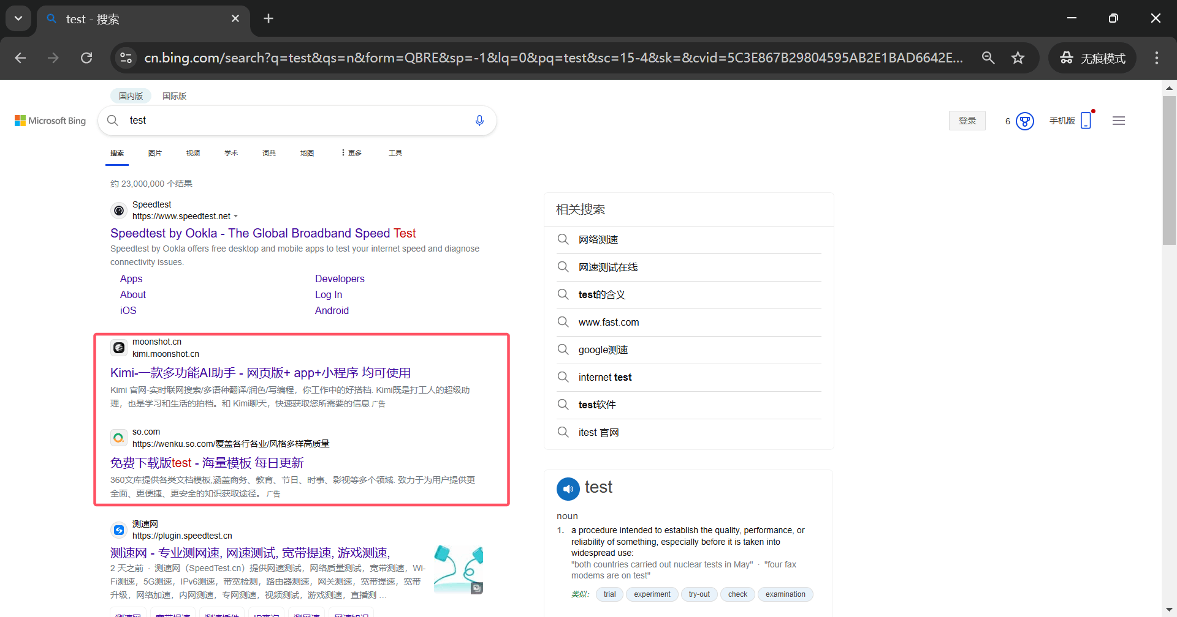Image resolution: width=1177 pixels, height=617 pixels.
Task: Navigate back using the back arrow
Action: pyautogui.click(x=20, y=58)
